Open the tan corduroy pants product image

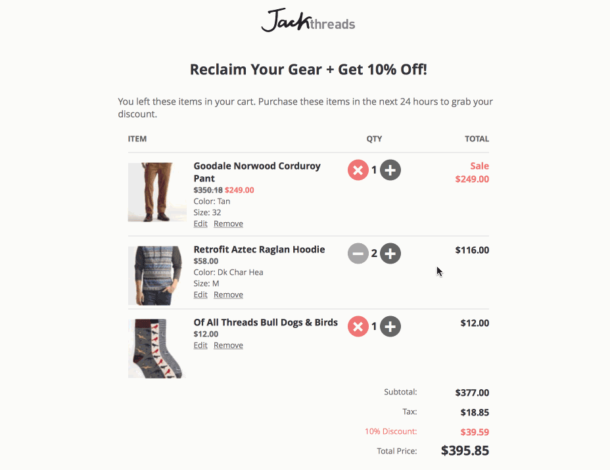tap(157, 192)
